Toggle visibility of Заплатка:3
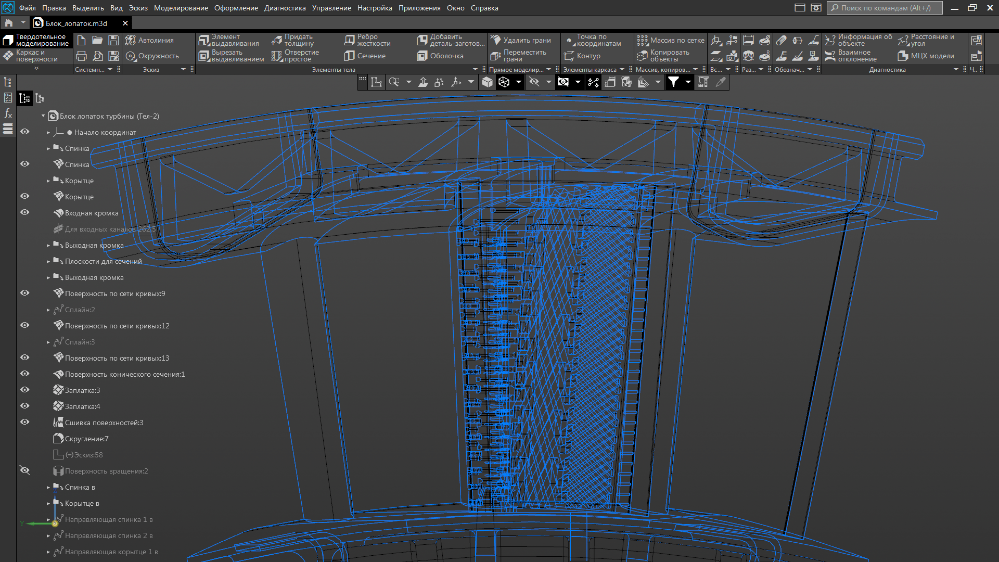999x562 pixels. (24, 390)
